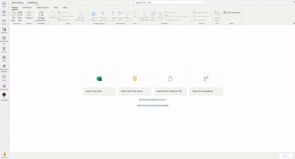The width and height of the screenshot is (295, 159).
Task: Collapse the ribbon with the chevron
Action: [294, 23]
